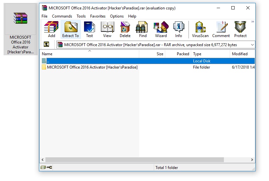
Task: Click the Extract To toolbar icon
Action: [x=70, y=29]
